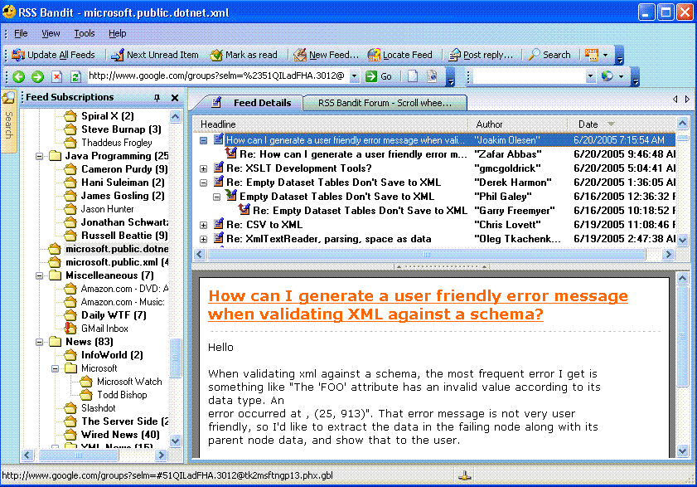Click the Post reply toolbar button
697x487 pixels.
pos(481,55)
